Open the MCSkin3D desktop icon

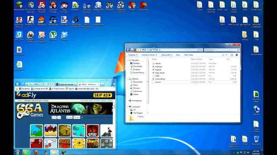(x=110, y=6)
